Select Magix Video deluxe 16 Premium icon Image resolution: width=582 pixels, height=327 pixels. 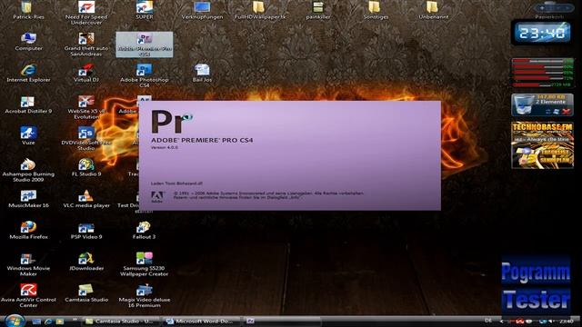tap(144, 296)
